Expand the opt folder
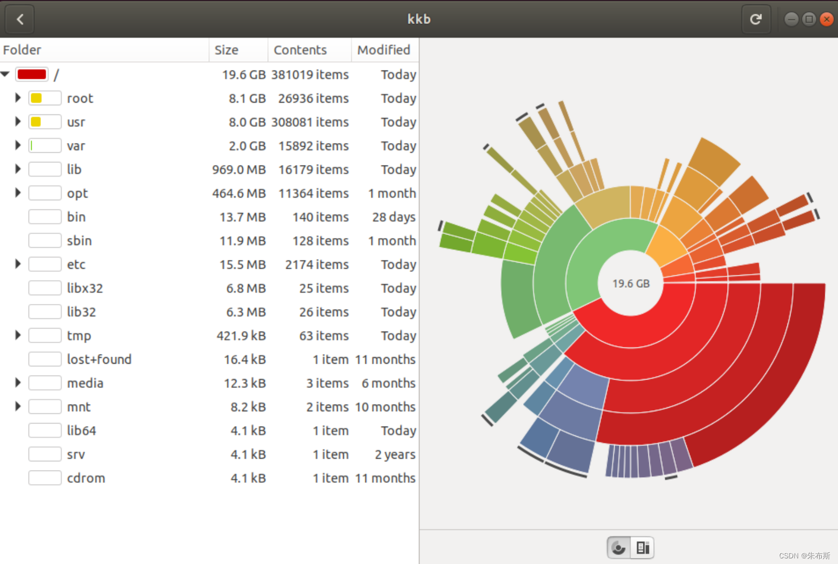This screenshot has height=564, width=838. (18, 193)
